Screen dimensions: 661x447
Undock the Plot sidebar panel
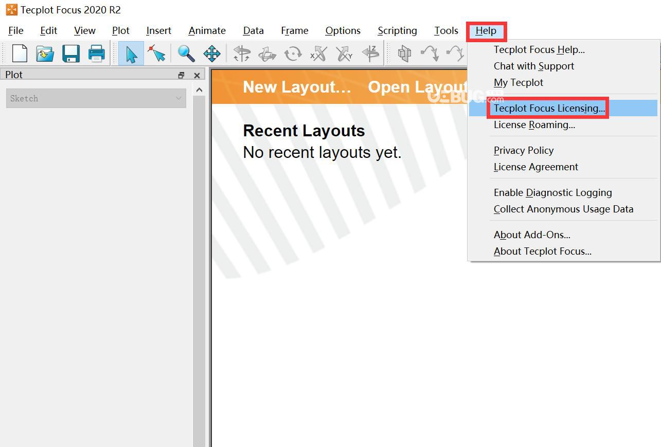(x=181, y=75)
